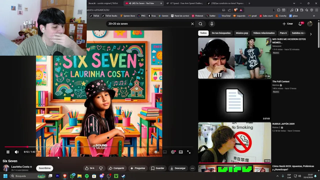Save the video with Guardar

click(158, 168)
